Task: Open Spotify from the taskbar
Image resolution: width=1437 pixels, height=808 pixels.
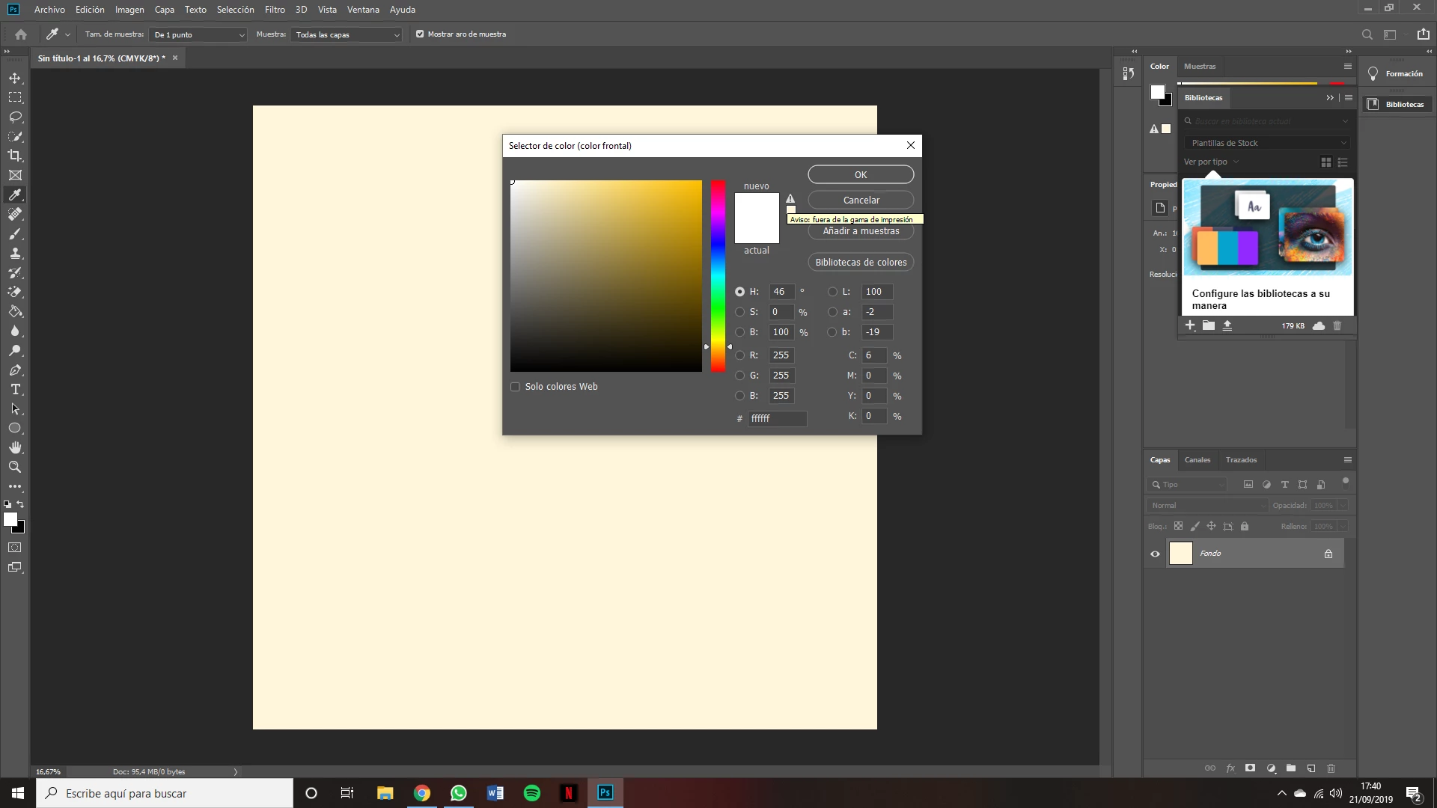Action: point(532,793)
